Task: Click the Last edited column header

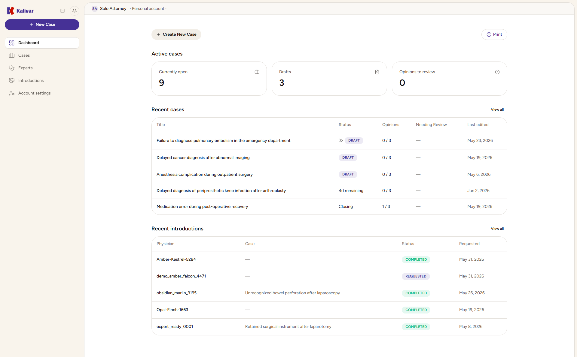Action: (x=478, y=125)
